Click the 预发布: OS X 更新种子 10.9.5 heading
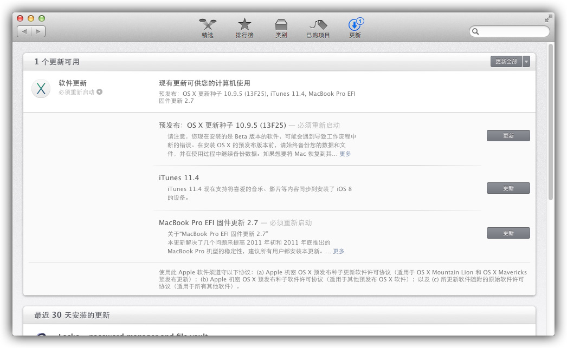 (x=222, y=125)
